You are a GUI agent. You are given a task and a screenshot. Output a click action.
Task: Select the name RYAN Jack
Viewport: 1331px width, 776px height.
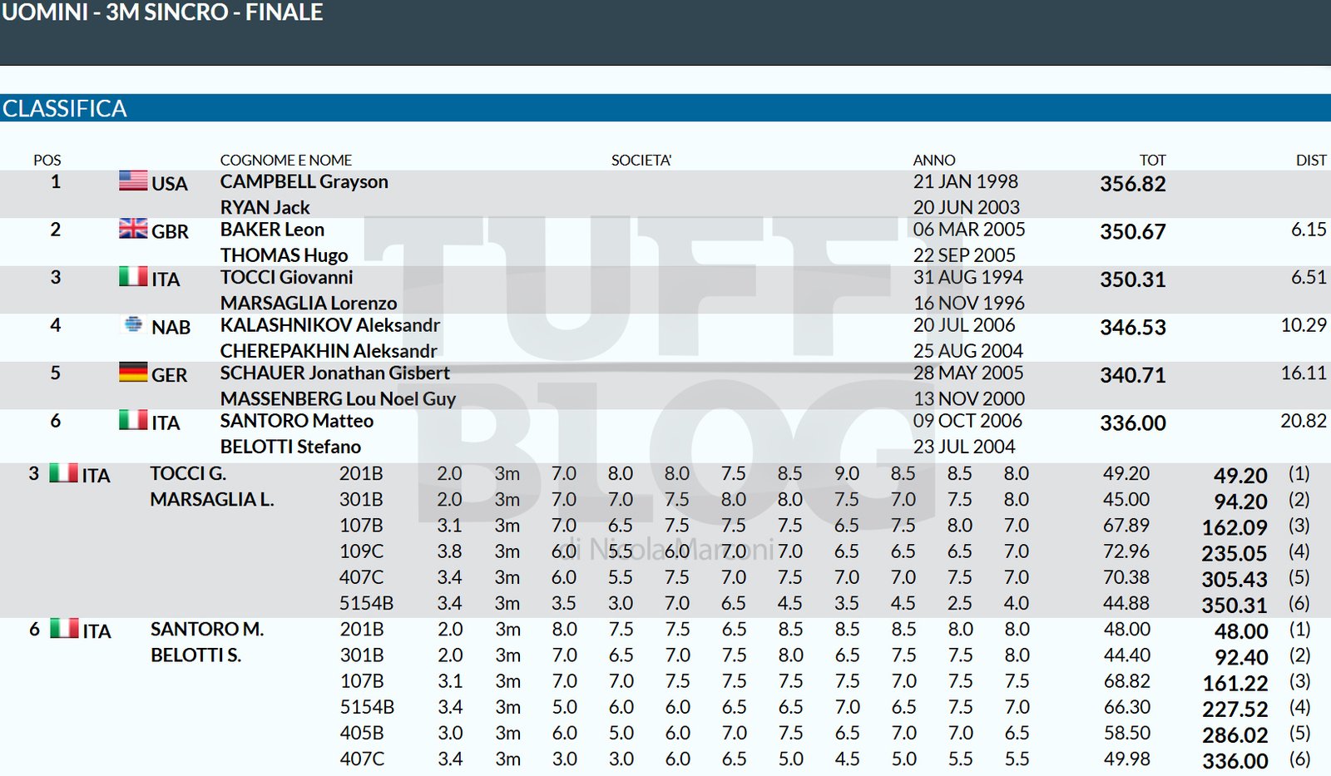coord(265,207)
